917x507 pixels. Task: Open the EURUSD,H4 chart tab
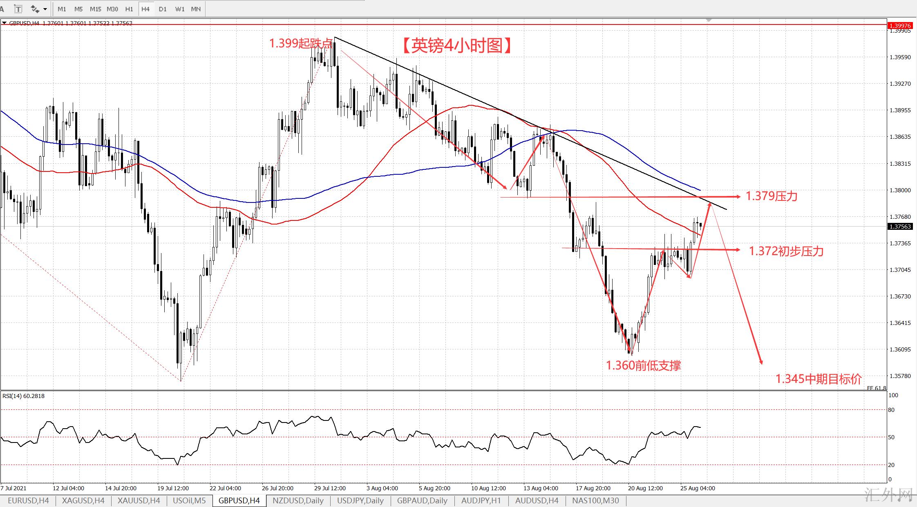(x=28, y=500)
